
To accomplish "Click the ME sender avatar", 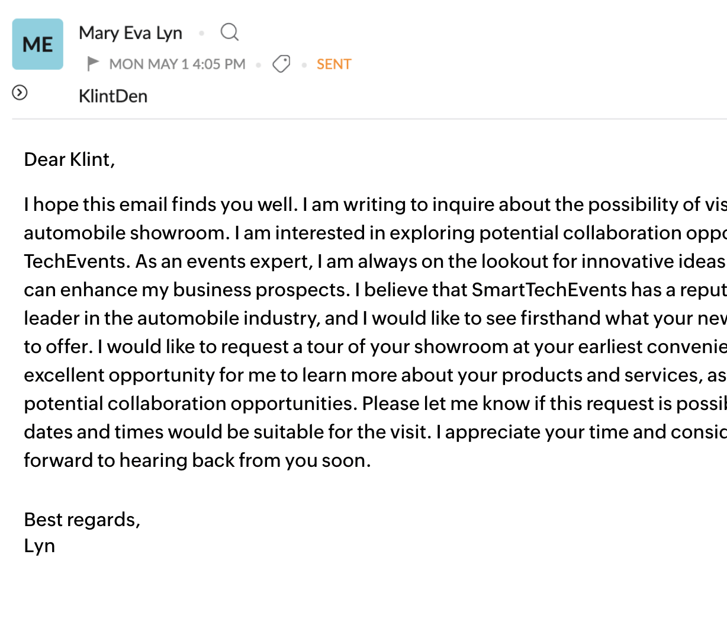I will tap(38, 44).
